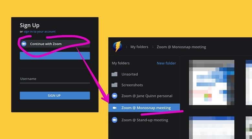Click the Screenshots folder icon
252x139 pixels.
coord(114,85)
